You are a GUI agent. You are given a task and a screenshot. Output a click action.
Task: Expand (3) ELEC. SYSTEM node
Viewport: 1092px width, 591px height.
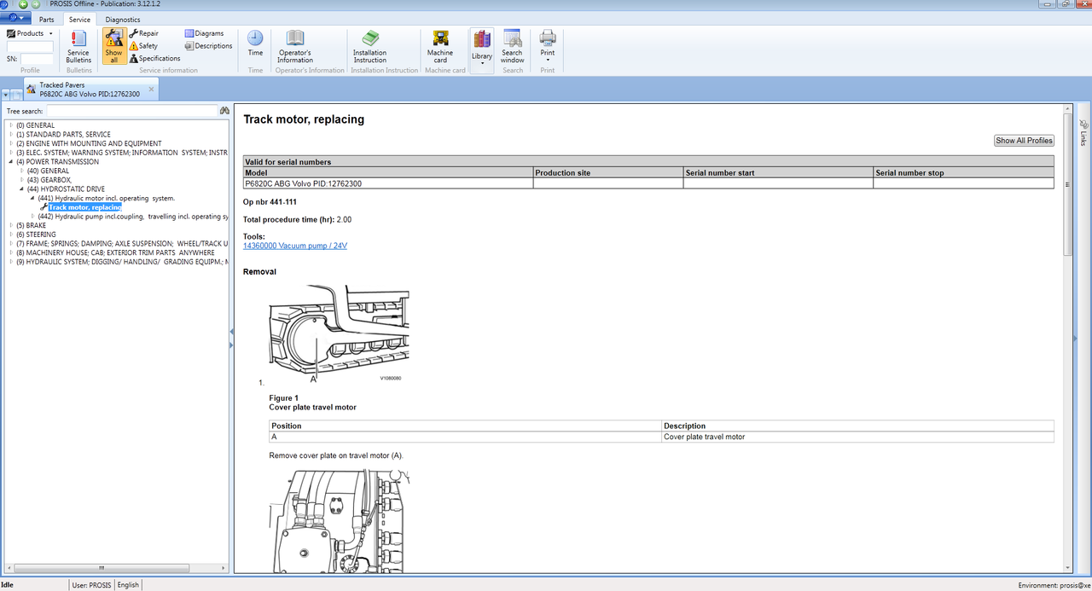tap(11, 153)
